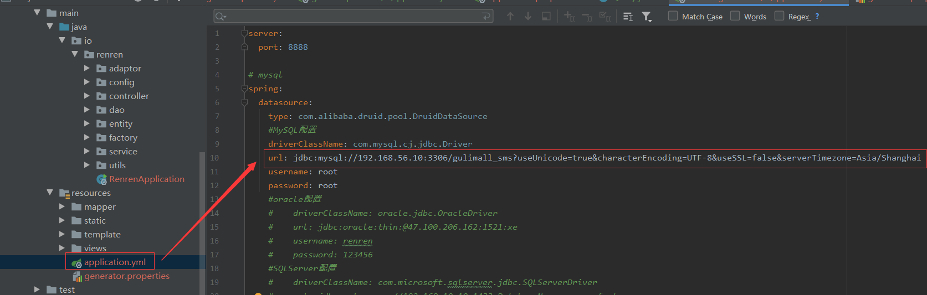This screenshot has width=927, height=295.
Task: Select generator.properties file name
Action: click(127, 276)
